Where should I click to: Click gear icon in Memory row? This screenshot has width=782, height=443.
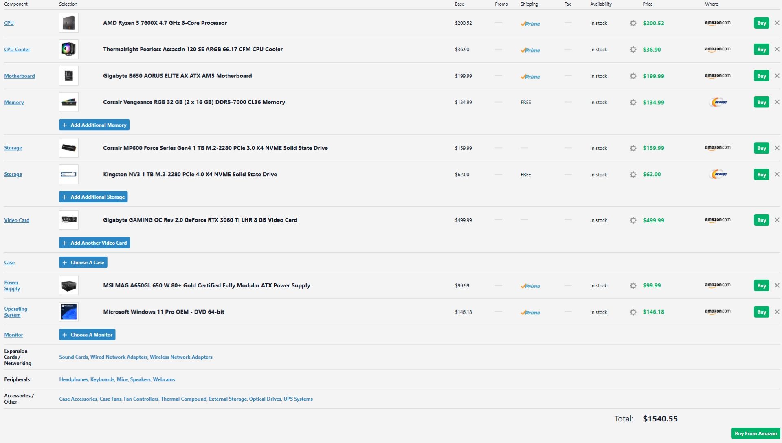[x=633, y=103]
